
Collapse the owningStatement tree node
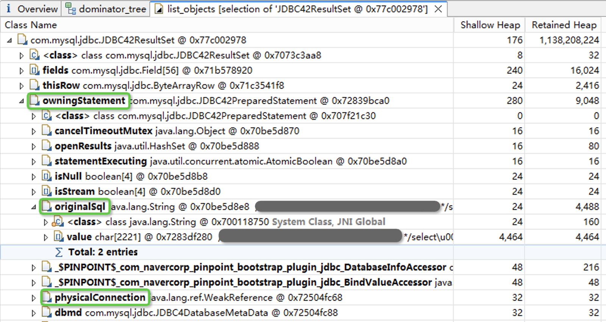click(22, 101)
